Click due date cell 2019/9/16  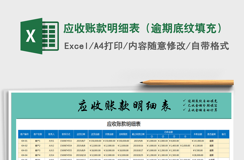138,146
